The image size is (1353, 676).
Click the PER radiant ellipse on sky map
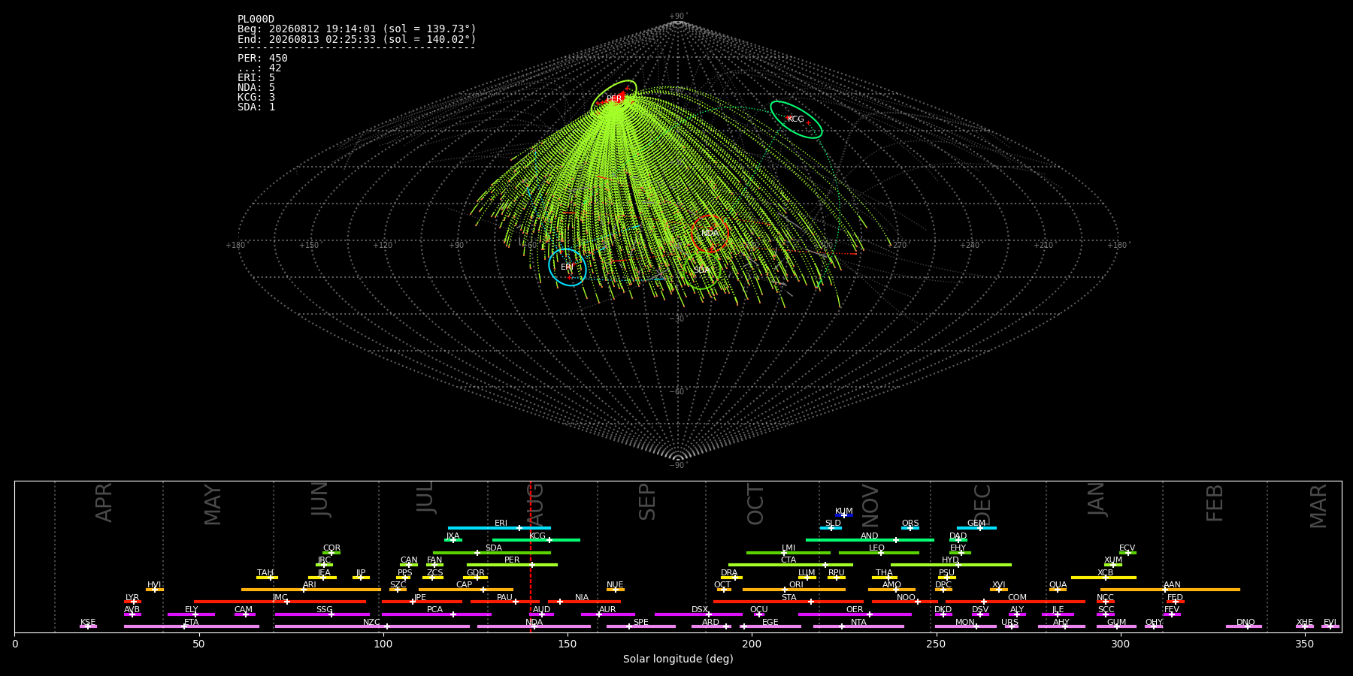pyautogui.click(x=613, y=99)
